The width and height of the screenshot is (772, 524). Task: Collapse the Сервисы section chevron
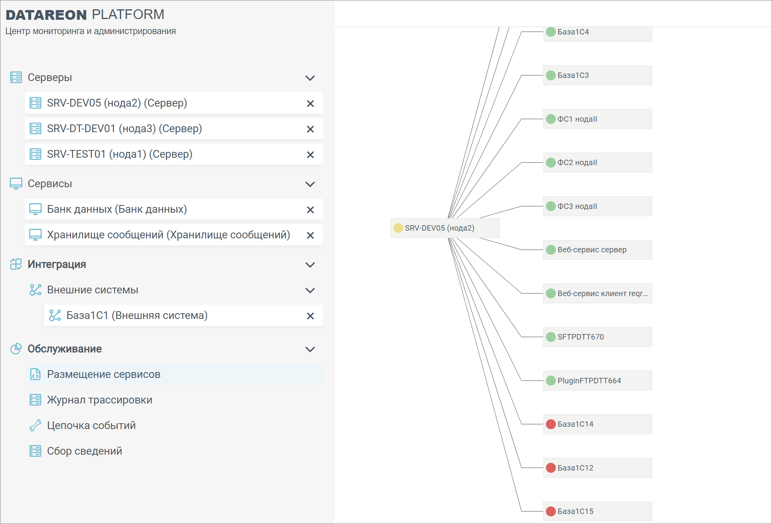[310, 184]
